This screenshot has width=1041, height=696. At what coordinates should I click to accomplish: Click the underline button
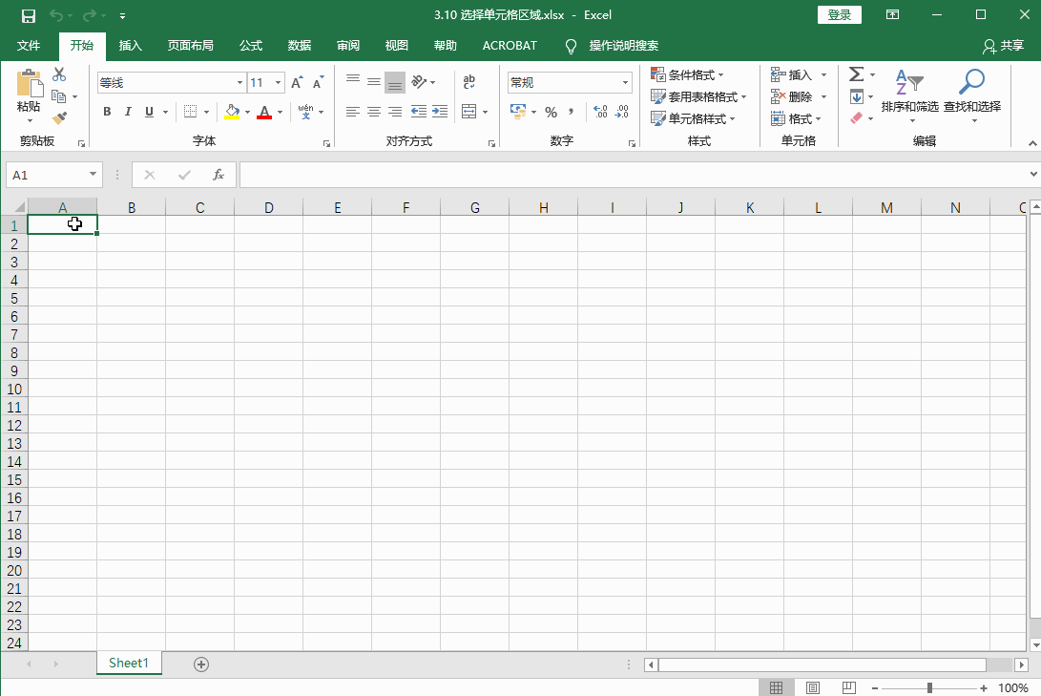pyautogui.click(x=149, y=112)
